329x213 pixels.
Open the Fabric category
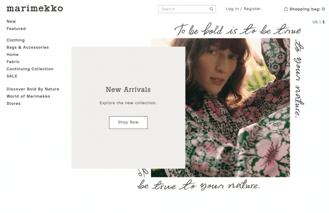pos(13,62)
